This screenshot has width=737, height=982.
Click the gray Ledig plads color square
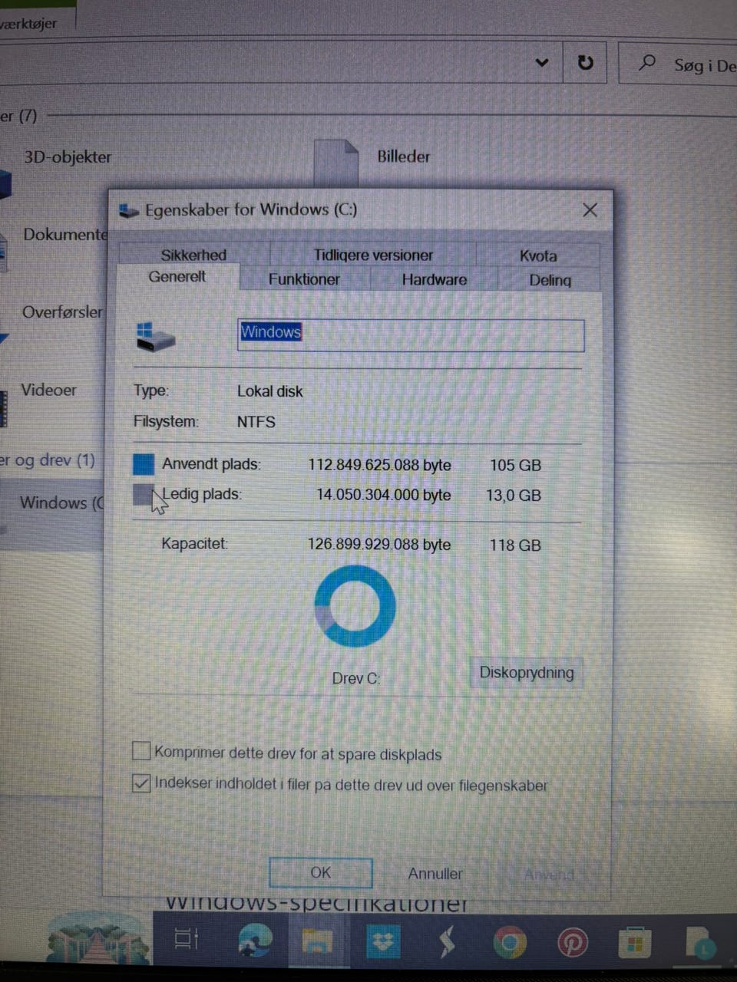pos(143,495)
